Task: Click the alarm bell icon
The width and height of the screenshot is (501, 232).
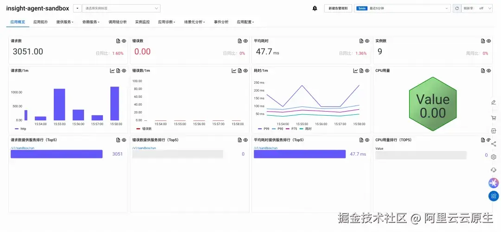Action: [x=315, y=8]
